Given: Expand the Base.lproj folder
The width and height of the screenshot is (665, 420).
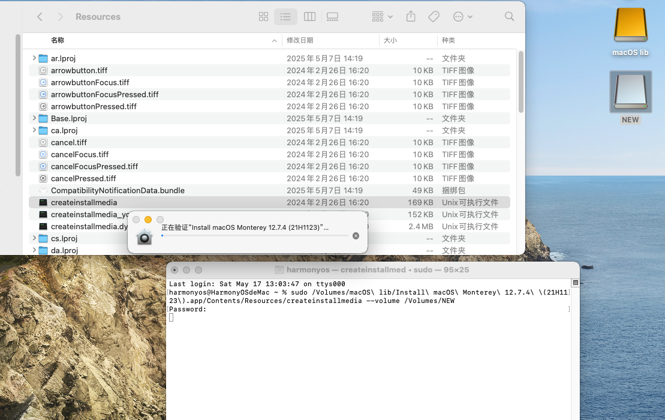Looking at the screenshot, I should [34, 118].
